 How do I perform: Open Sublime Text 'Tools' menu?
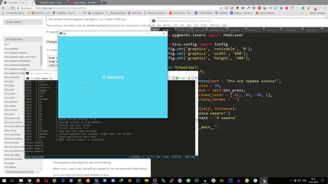tap(196, 25)
